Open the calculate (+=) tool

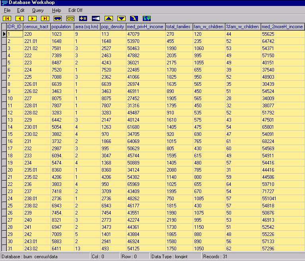[x=83, y=18]
